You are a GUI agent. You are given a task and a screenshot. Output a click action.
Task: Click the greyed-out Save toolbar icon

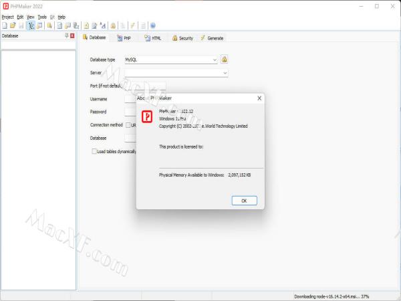(21, 25)
